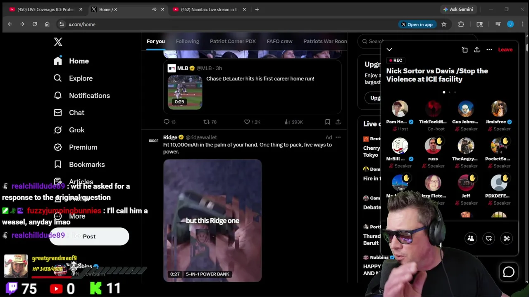This screenshot has height=297, width=529.
Task: Select PDXDEFE speaker avatar
Action: [499, 183]
